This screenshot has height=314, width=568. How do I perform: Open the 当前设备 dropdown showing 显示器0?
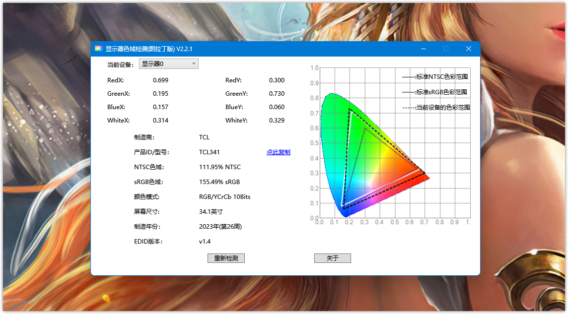169,64
